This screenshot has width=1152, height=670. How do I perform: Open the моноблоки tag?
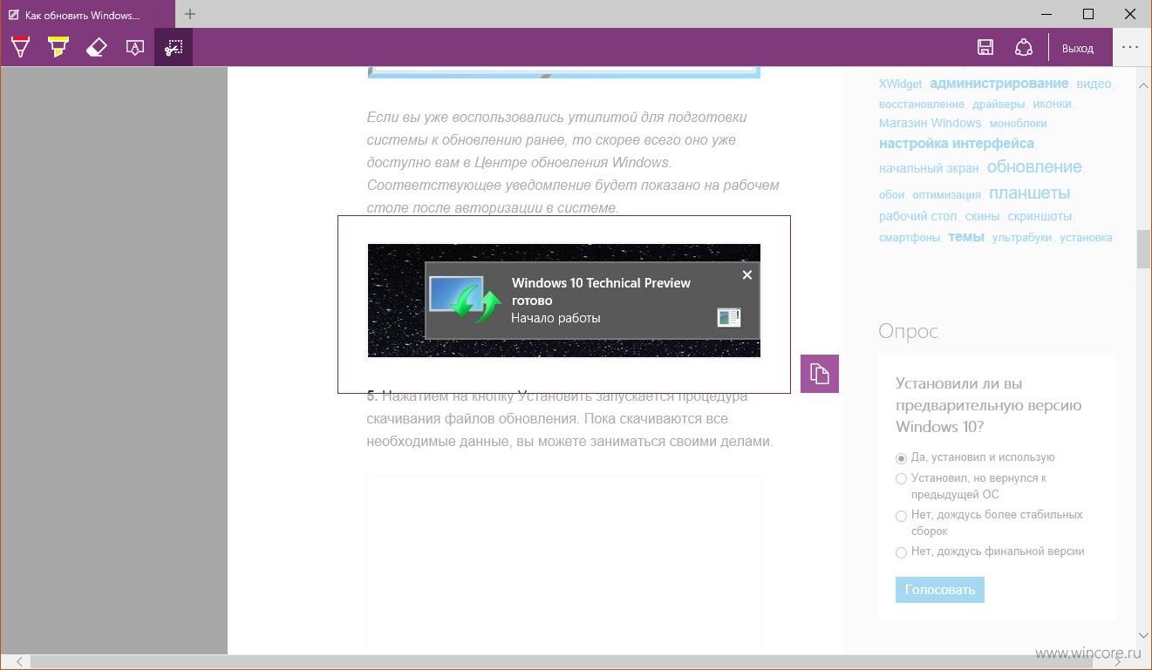pos(1018,124)
